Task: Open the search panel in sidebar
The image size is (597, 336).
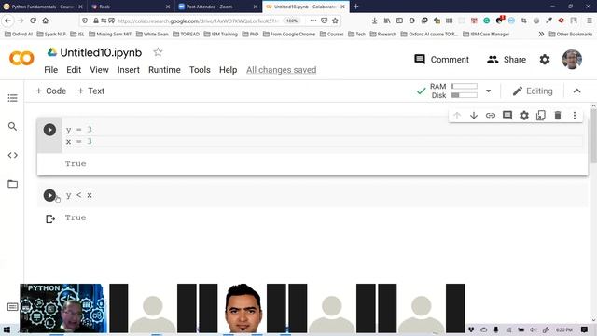Action: point(12,126)
